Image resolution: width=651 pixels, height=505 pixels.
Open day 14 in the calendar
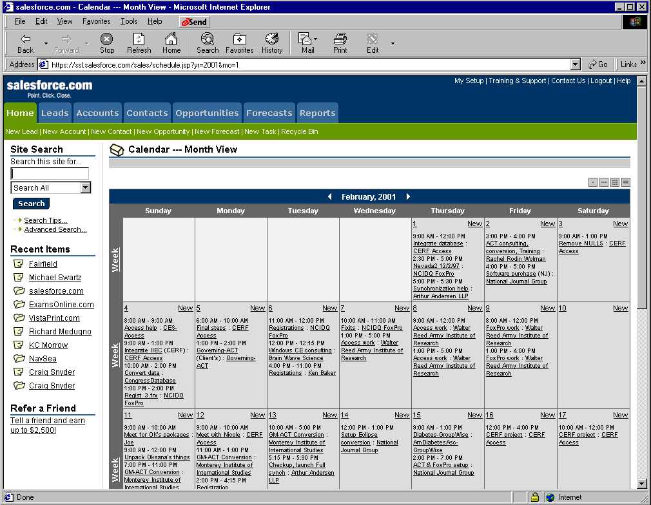coord(344,415)
